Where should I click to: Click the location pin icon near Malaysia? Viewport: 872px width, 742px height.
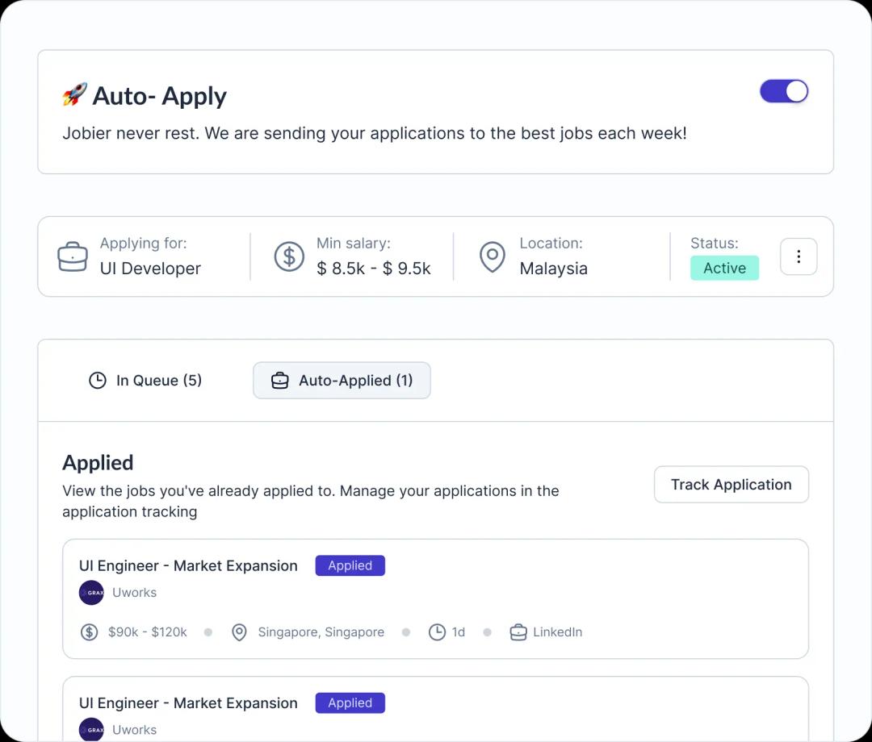[492, 256]
